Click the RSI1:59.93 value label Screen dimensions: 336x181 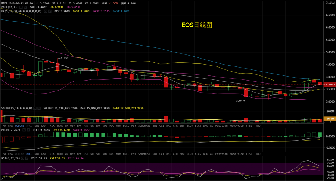click(x=39, y=158)
